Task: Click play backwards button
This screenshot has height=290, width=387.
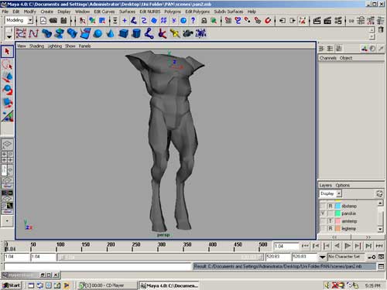Action: click(337, 246)
